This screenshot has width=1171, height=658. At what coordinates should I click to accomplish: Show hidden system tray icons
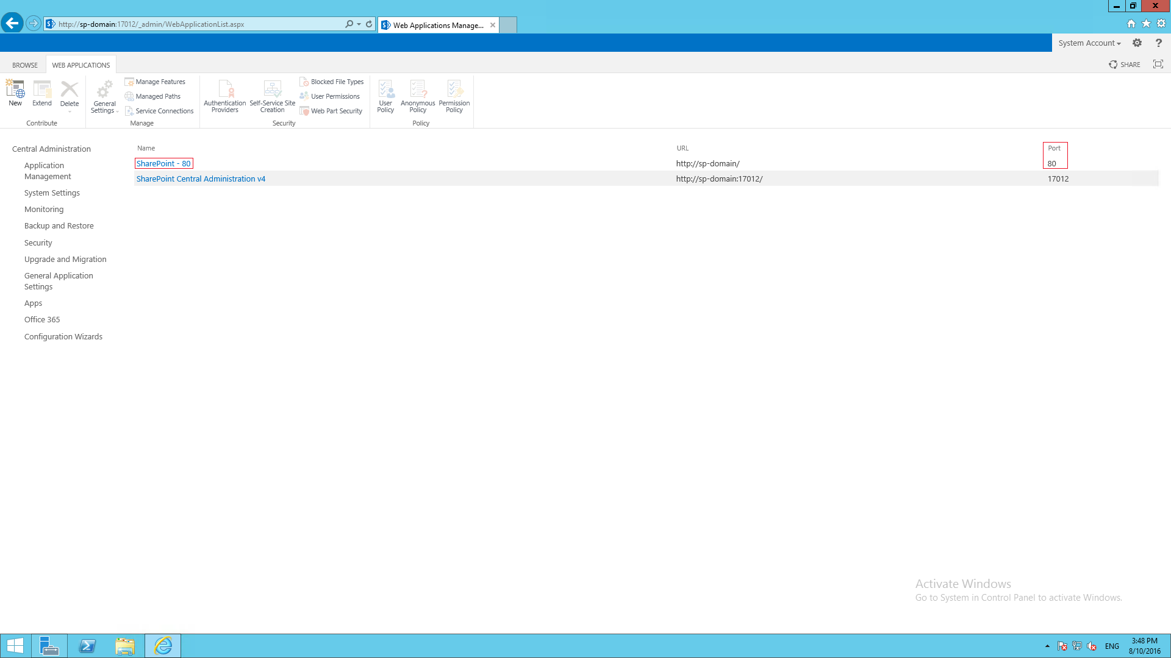pos(1047,646)
